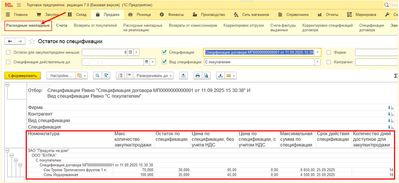Click the magnifier search icon in toolbar
This screenshot has width=399, height=183.
pos(97,76)
